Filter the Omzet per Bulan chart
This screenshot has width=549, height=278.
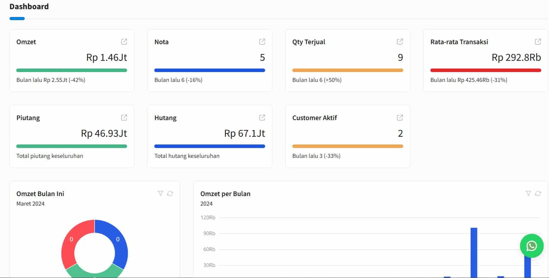528,194
